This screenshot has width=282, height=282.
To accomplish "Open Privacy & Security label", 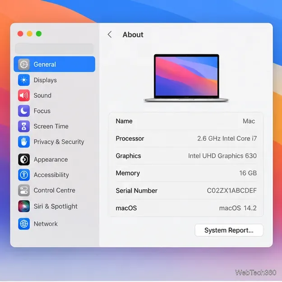I will 59,142.
